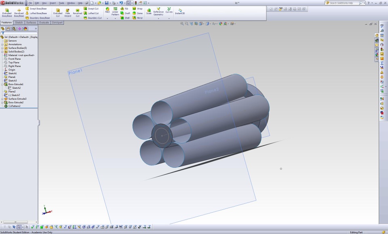Click the Undo arrow icon
388x234 pixels.
pos(121,3)
